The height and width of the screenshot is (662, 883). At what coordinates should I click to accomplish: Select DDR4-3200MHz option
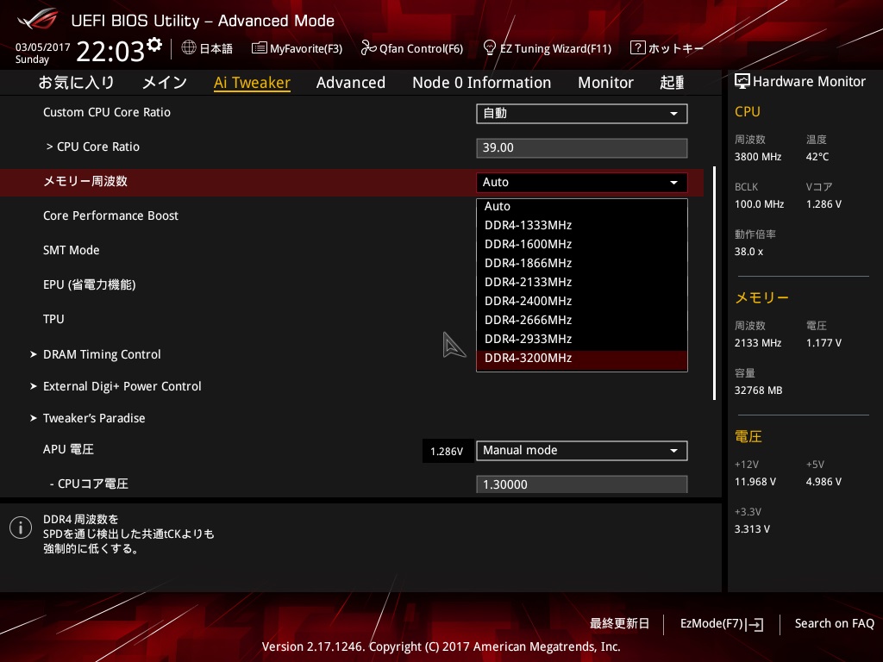pos(582,359)
